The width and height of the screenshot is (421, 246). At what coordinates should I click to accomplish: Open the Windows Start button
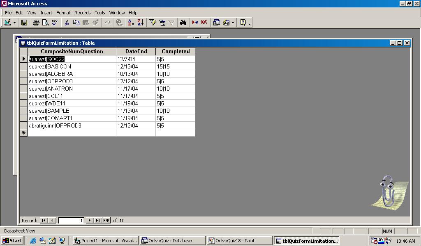point(12,241)
